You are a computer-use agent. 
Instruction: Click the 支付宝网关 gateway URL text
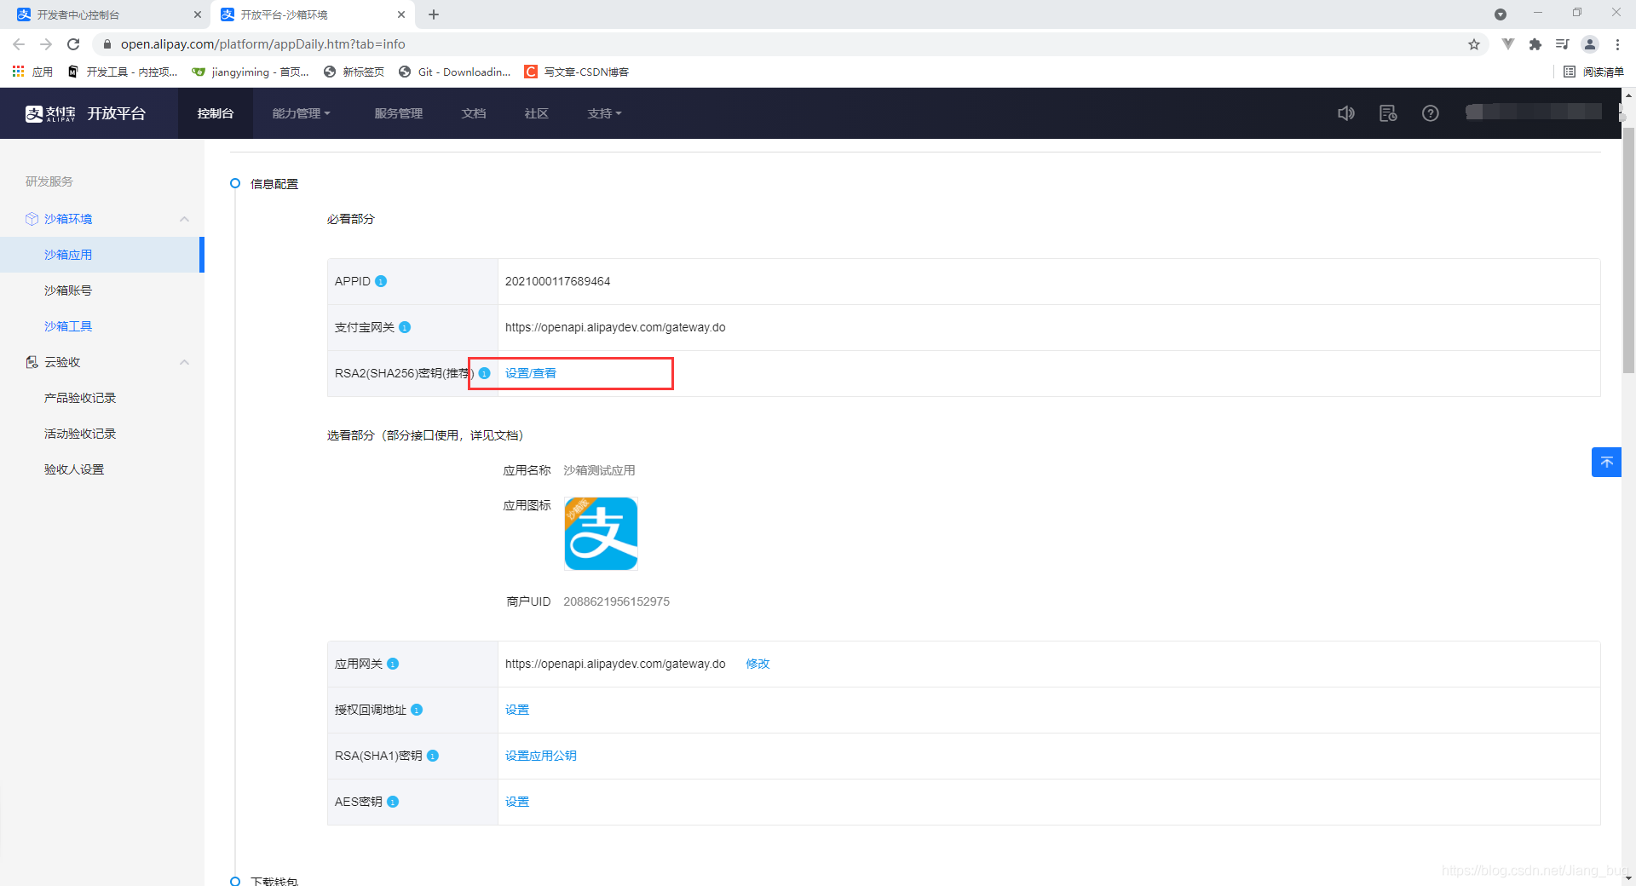pos(615,327)
